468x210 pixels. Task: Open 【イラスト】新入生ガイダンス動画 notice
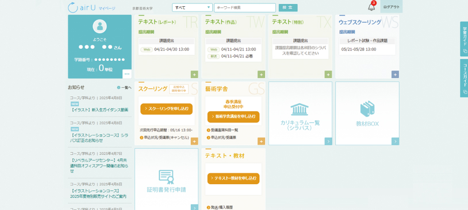click(99, 110)
